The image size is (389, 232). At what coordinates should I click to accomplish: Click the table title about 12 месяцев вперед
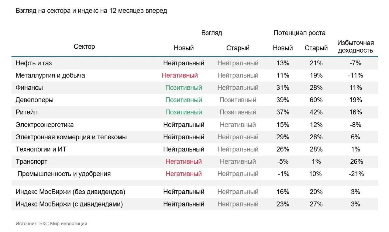[91, 11]
